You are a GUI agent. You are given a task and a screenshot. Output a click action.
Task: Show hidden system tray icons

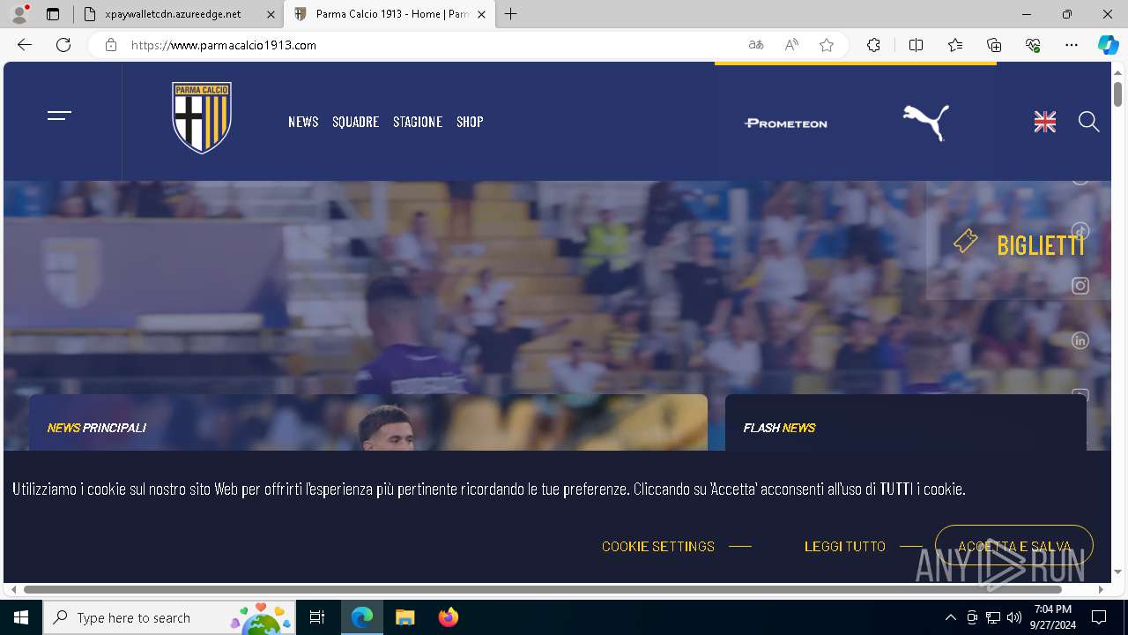[950, 617]
